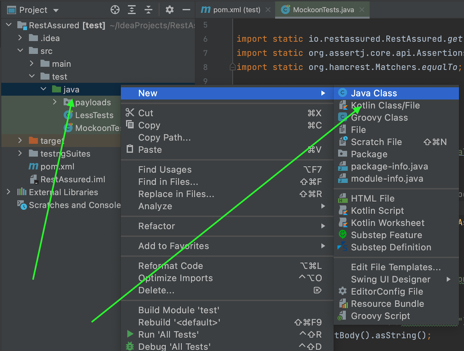The height and width of the screenshot is (351, 464).
Task: Click the Expand All toolbar icon
Action: coord(132,10)
